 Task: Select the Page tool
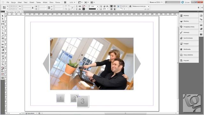[3, 21]
